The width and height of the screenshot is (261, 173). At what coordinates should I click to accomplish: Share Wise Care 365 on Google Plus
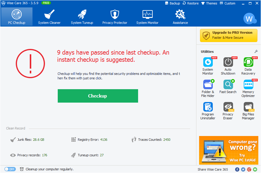click(249, 169)
